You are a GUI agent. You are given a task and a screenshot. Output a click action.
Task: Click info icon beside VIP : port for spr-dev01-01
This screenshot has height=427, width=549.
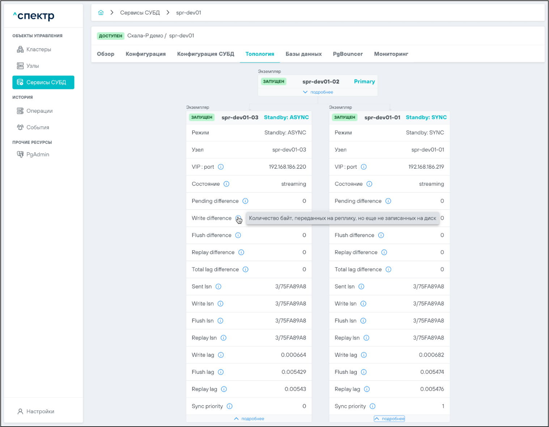click(364, 167)
